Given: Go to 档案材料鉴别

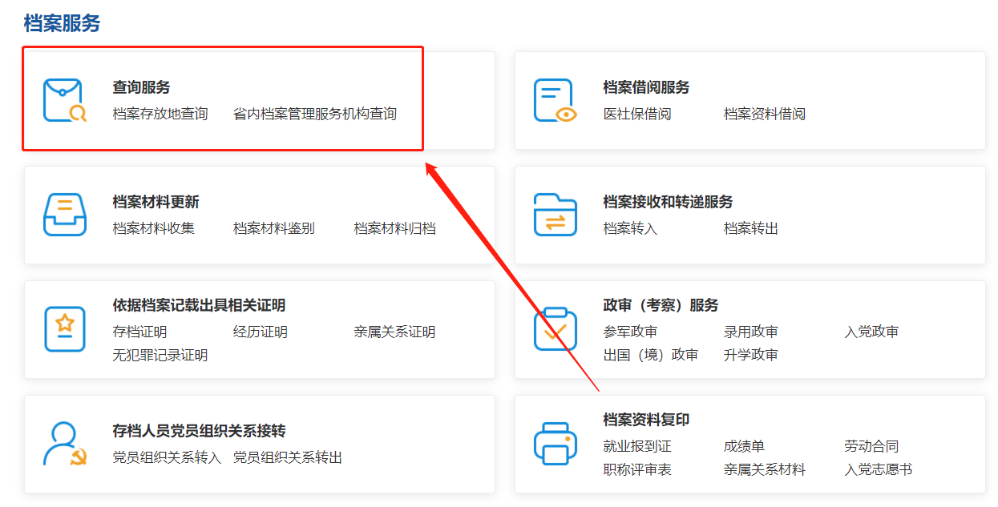Looking at the screenshot, I should 274,228.
